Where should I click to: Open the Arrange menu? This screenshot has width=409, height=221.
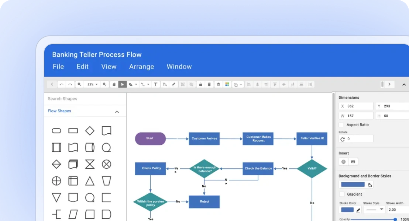(141, 67)
